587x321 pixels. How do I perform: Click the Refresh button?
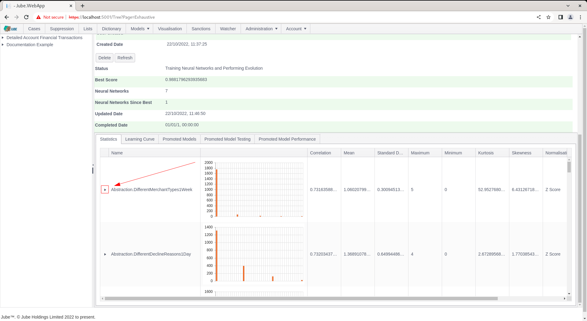[125, 58]
